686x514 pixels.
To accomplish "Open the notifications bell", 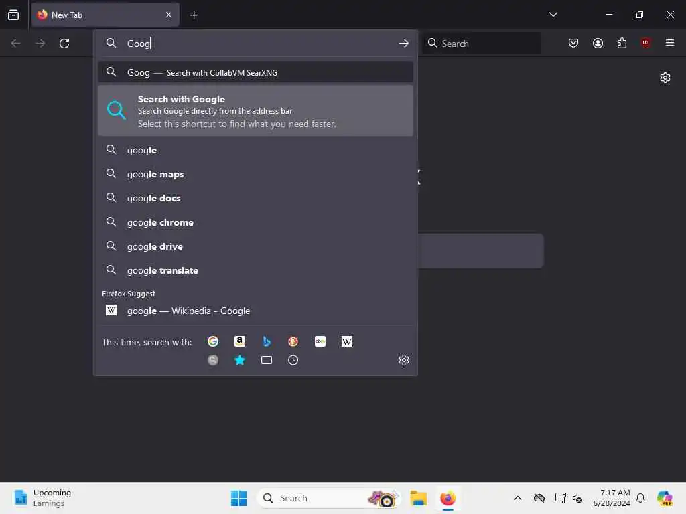I will (x=640, y=498).
